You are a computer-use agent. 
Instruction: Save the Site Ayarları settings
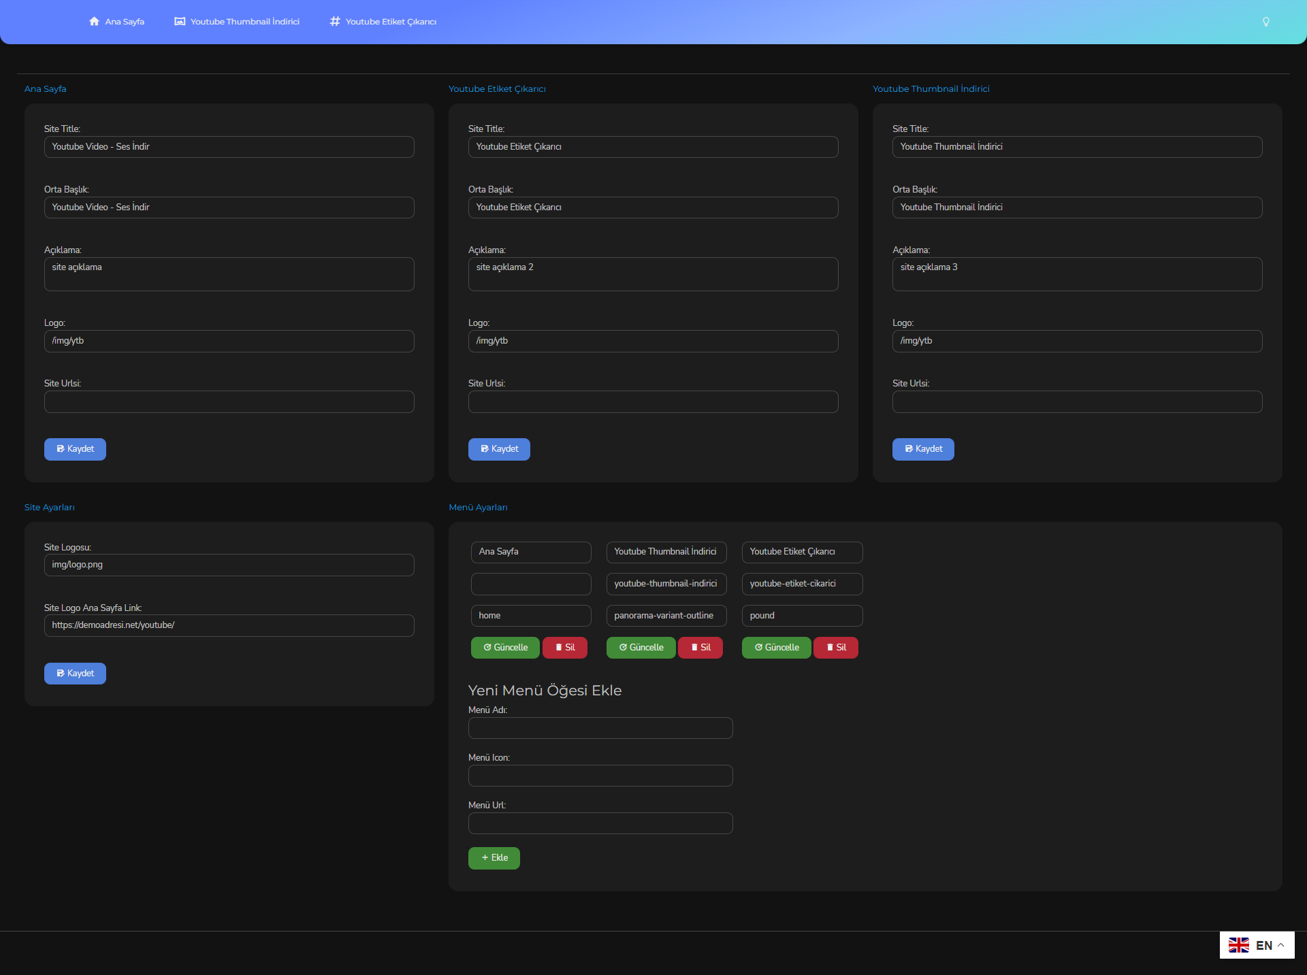click(x=75, y=674)
